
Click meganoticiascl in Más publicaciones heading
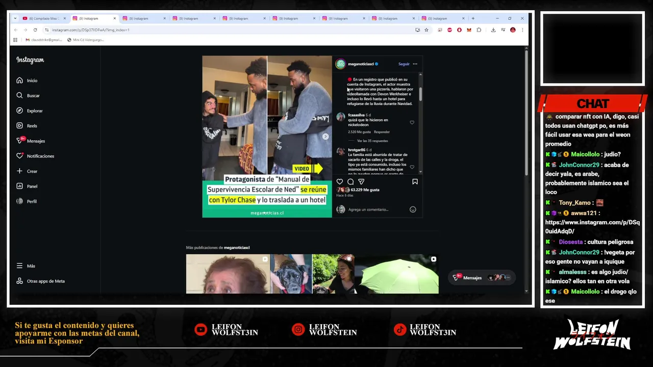[237, 248]
